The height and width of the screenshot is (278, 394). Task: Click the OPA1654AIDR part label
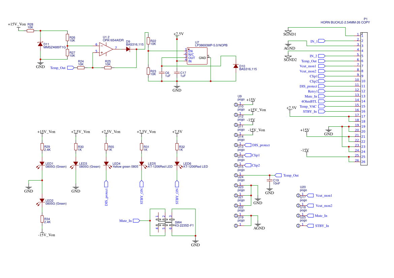coord(113,40)
